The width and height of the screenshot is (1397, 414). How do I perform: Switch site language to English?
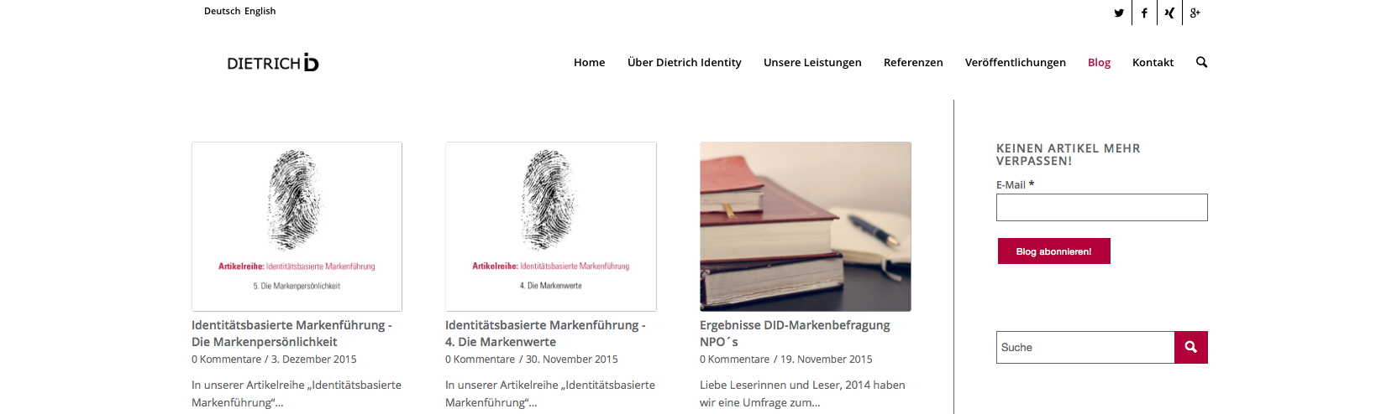point(260,11)
